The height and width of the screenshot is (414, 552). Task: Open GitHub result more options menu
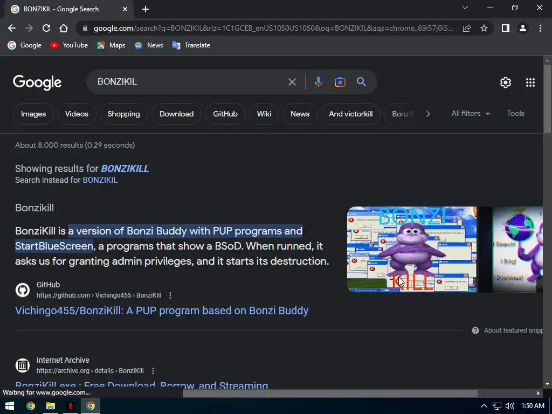(x=170, y=295)
